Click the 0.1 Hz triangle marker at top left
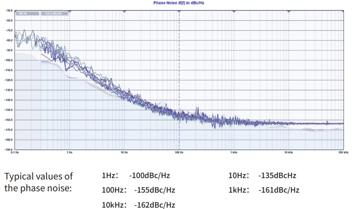Image resolution: width=353 pixels, height=209 pixels. click(x=15, y=10)
